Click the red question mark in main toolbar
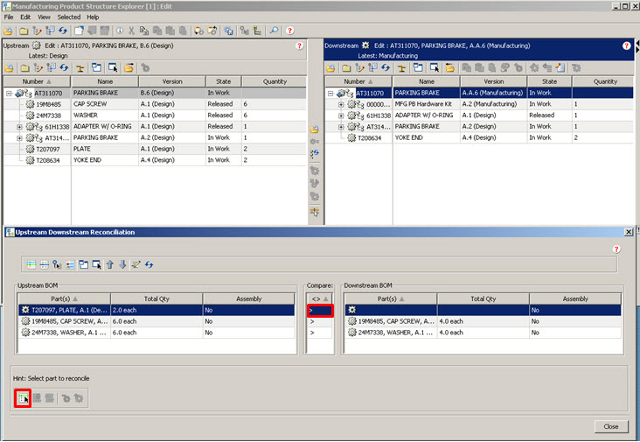This screenshot has width=640, height=442. [289, 31]
